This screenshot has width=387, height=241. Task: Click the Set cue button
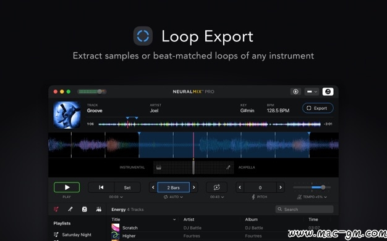click(127, 187)
